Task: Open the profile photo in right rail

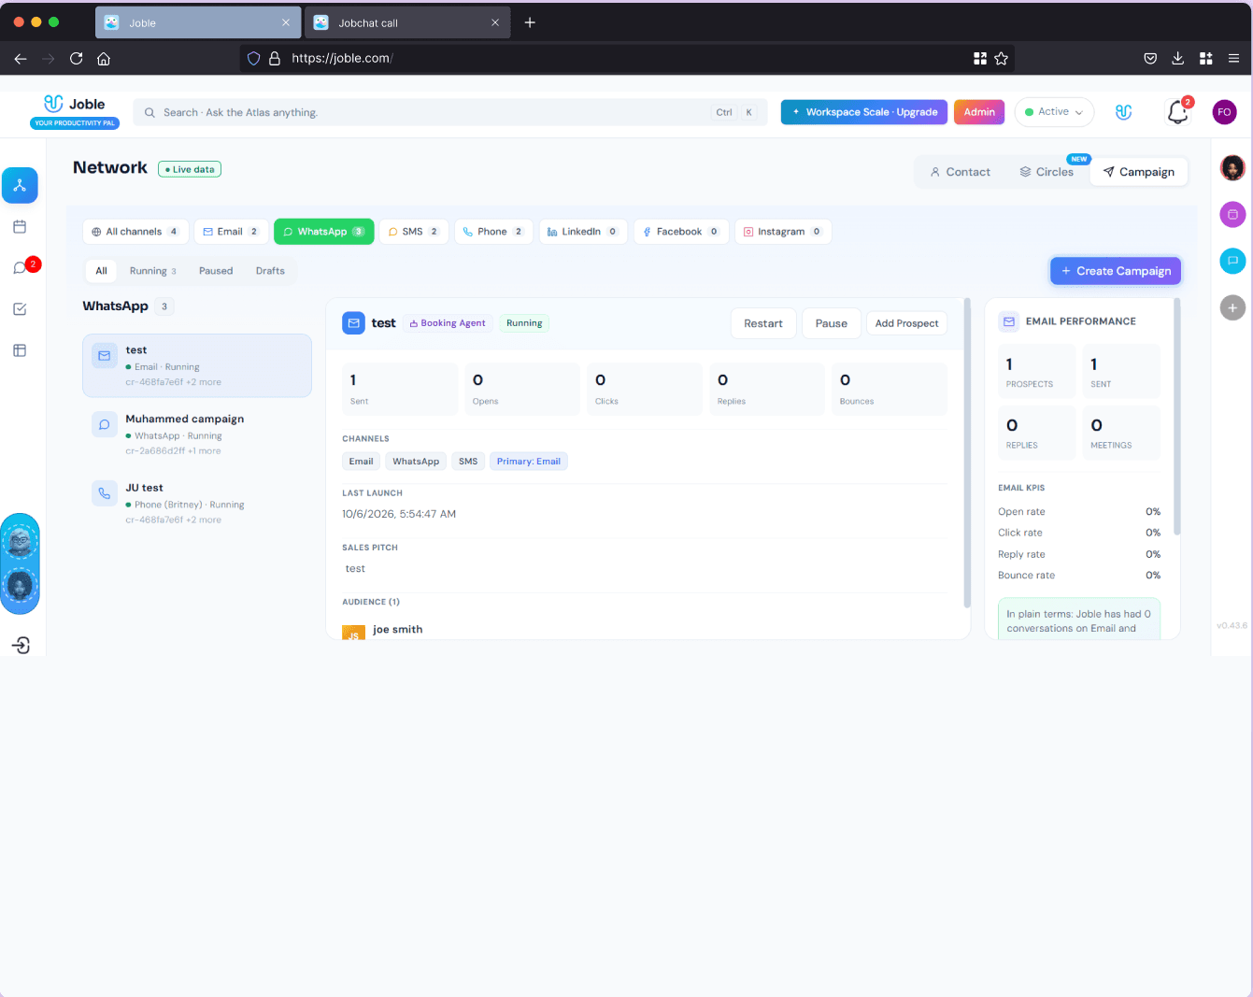Action: click(x=1232, y=168)
